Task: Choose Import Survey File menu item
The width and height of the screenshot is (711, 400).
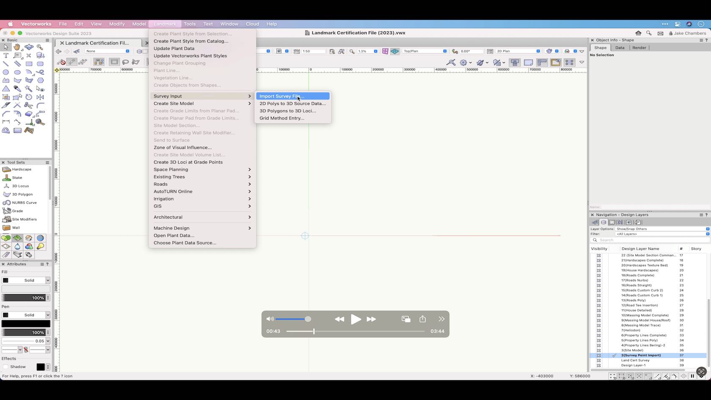Action: tap(292, 96)
